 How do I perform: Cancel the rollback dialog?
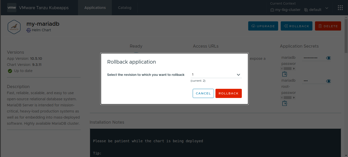pos(203,93)
